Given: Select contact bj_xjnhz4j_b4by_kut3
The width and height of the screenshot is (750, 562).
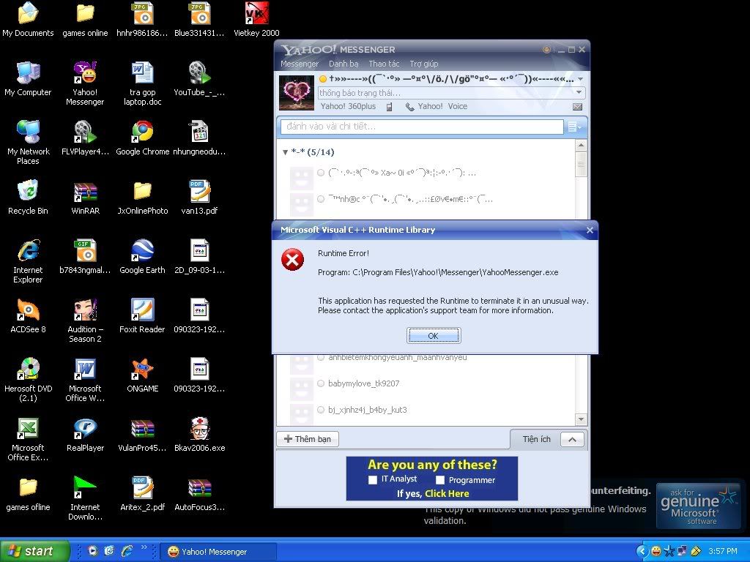Looking at the screenshot, I should tap(368, 410).
